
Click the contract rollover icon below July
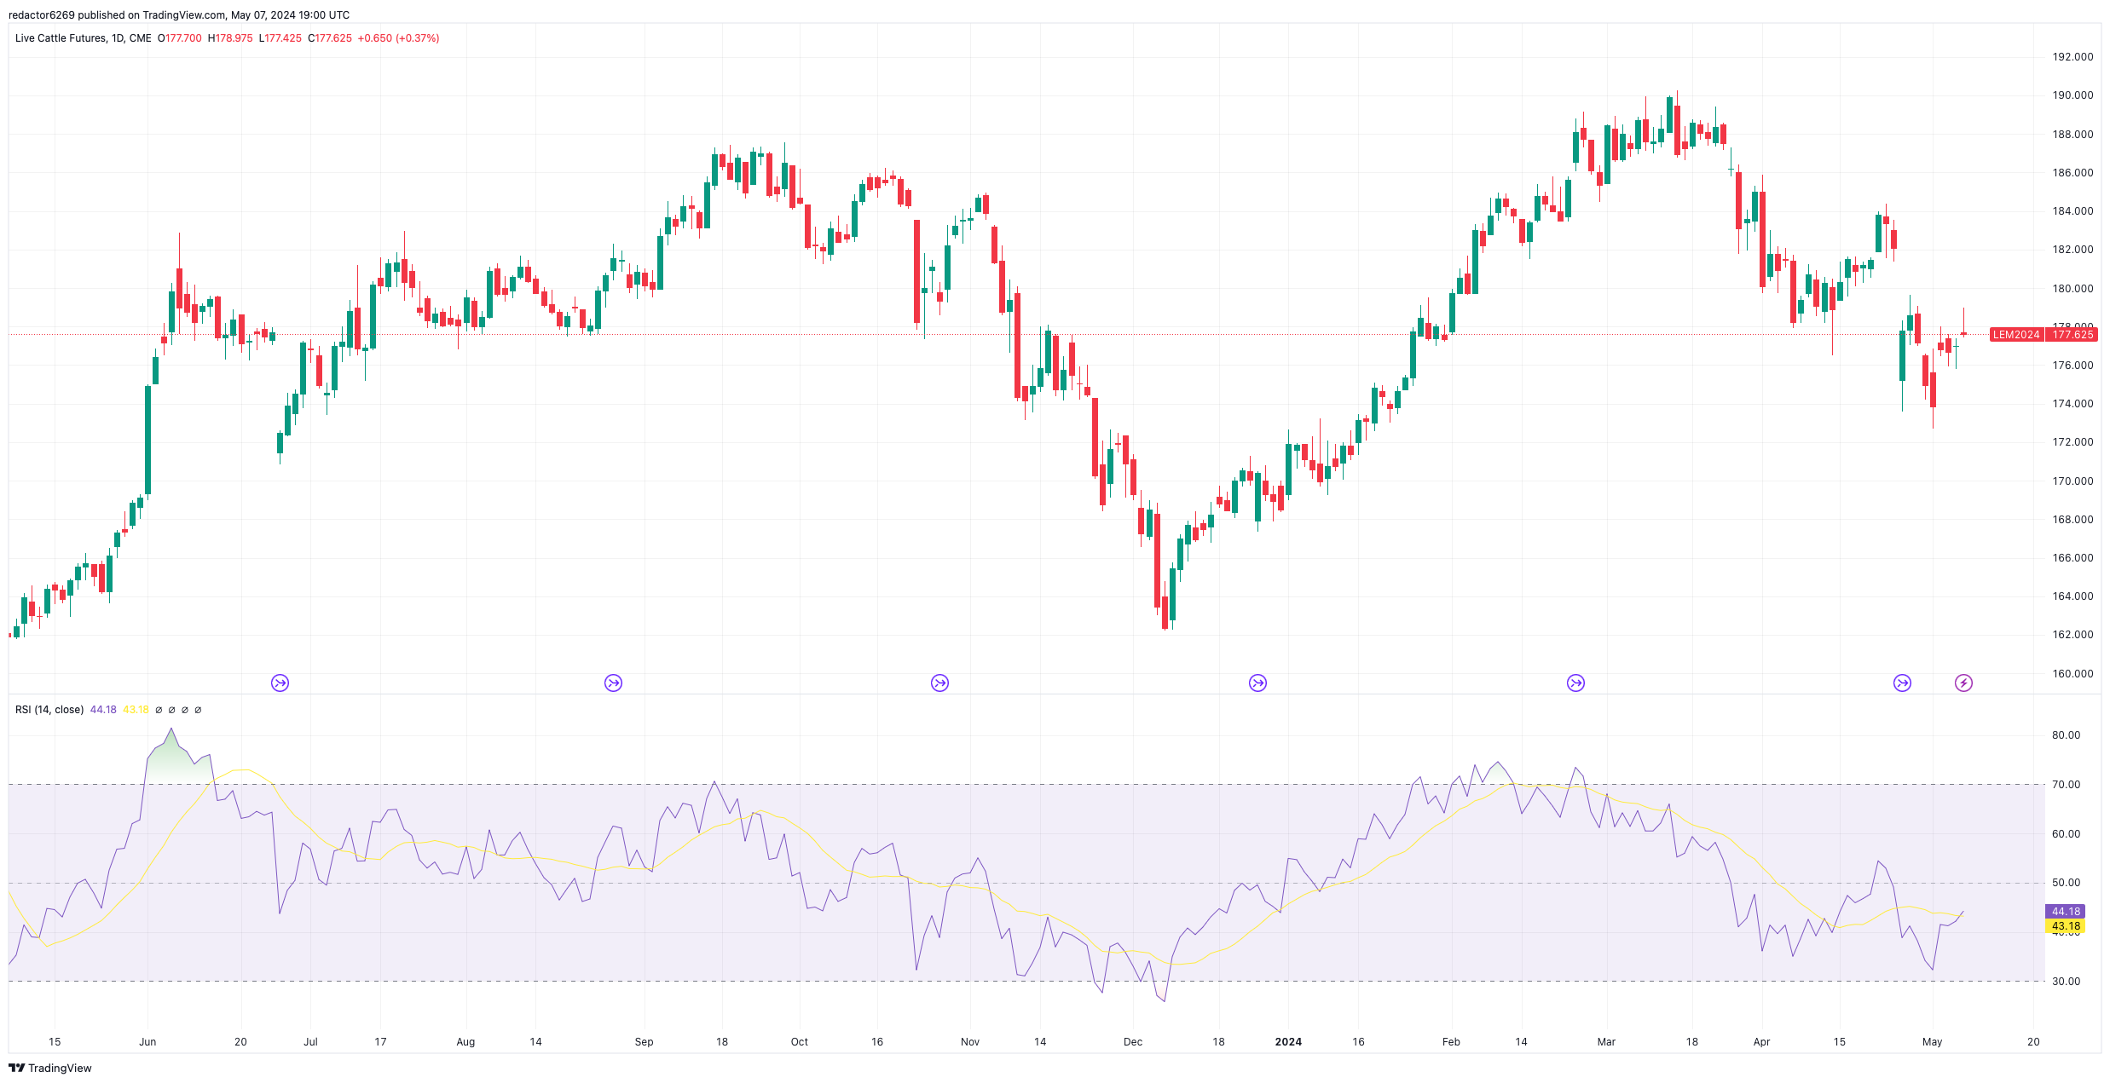280,682
